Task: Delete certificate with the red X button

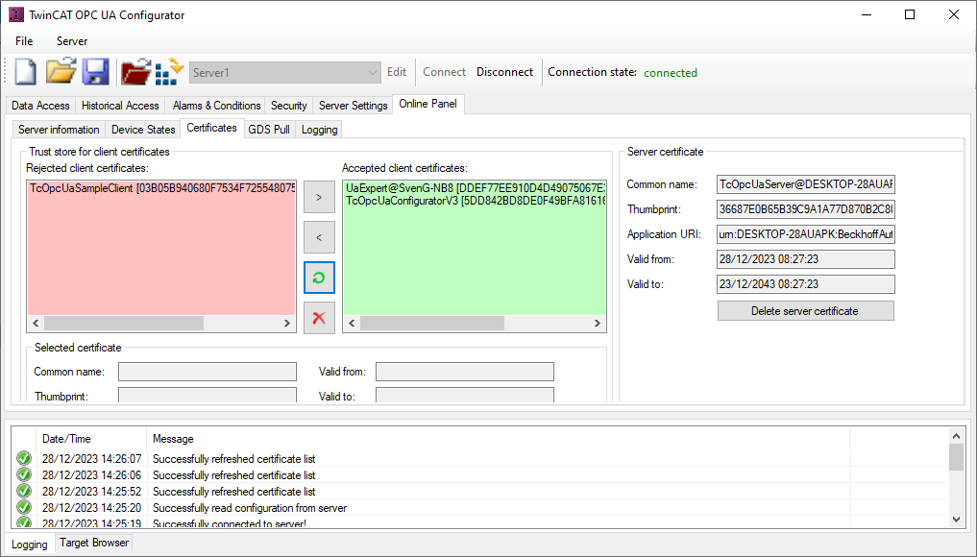Action: [x=319, y=318]
